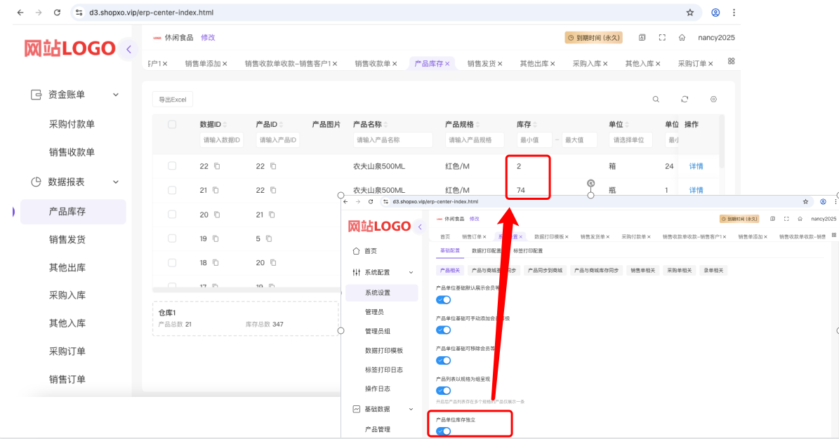
Task: Switch to the 销售发货 tab
Action: 484,64
